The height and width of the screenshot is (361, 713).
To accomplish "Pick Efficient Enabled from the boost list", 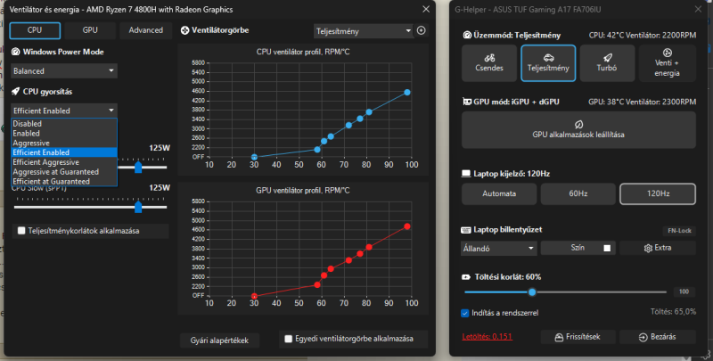I will pos(64,152).
